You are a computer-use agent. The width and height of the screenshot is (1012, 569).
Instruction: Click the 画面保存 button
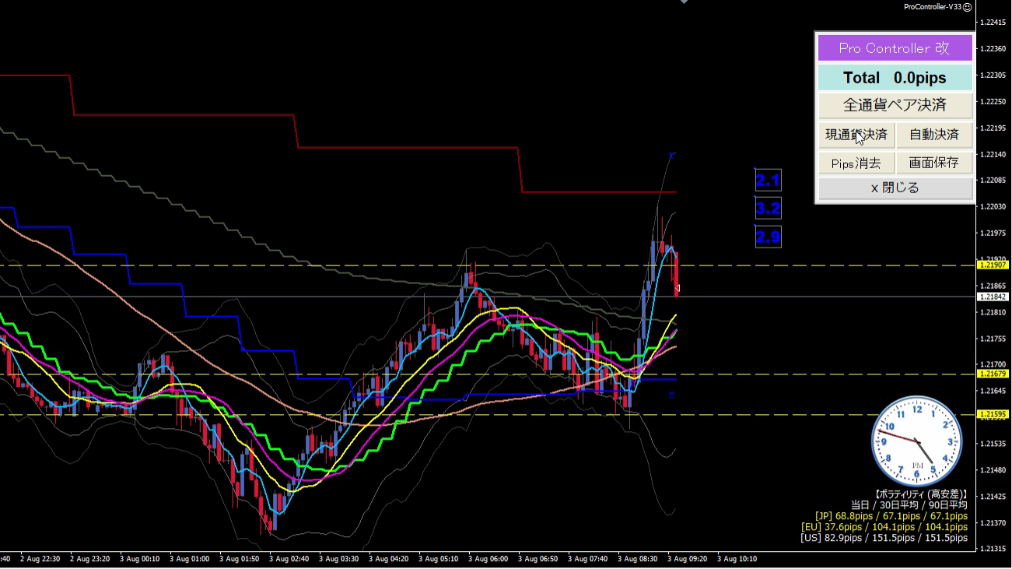935,163
